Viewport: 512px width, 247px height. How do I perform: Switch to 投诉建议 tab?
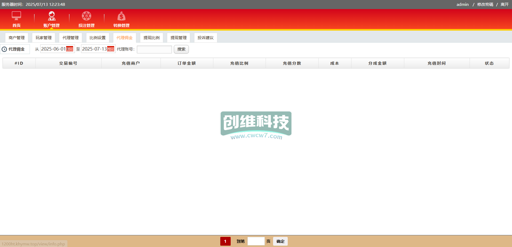click(x=206, y=38)
